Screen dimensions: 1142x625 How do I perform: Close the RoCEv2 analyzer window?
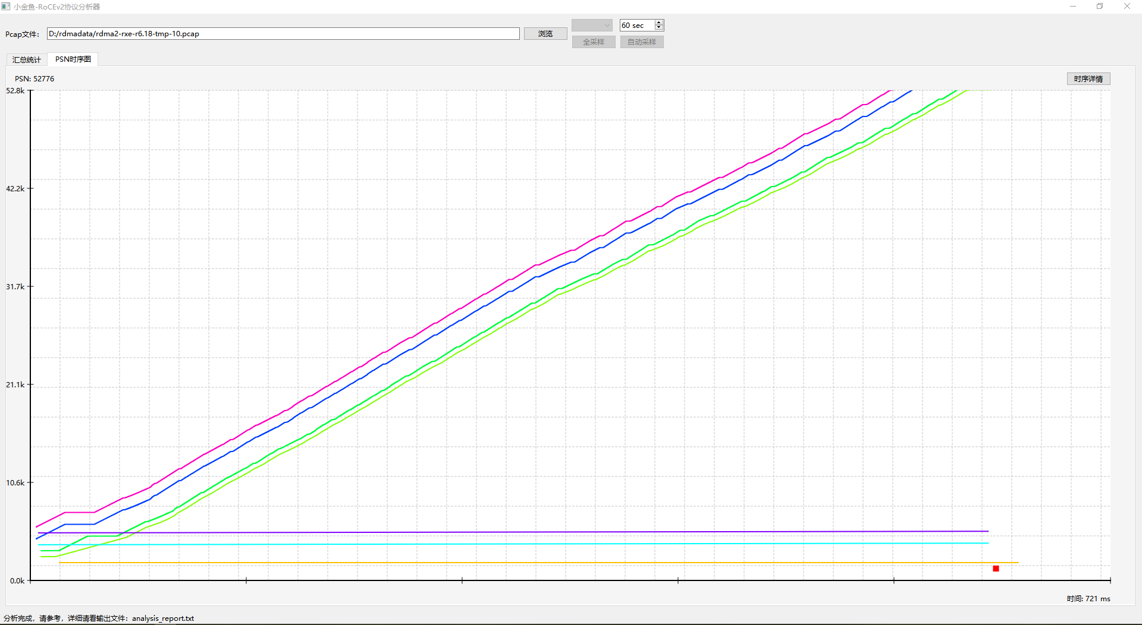(1127, 7)
